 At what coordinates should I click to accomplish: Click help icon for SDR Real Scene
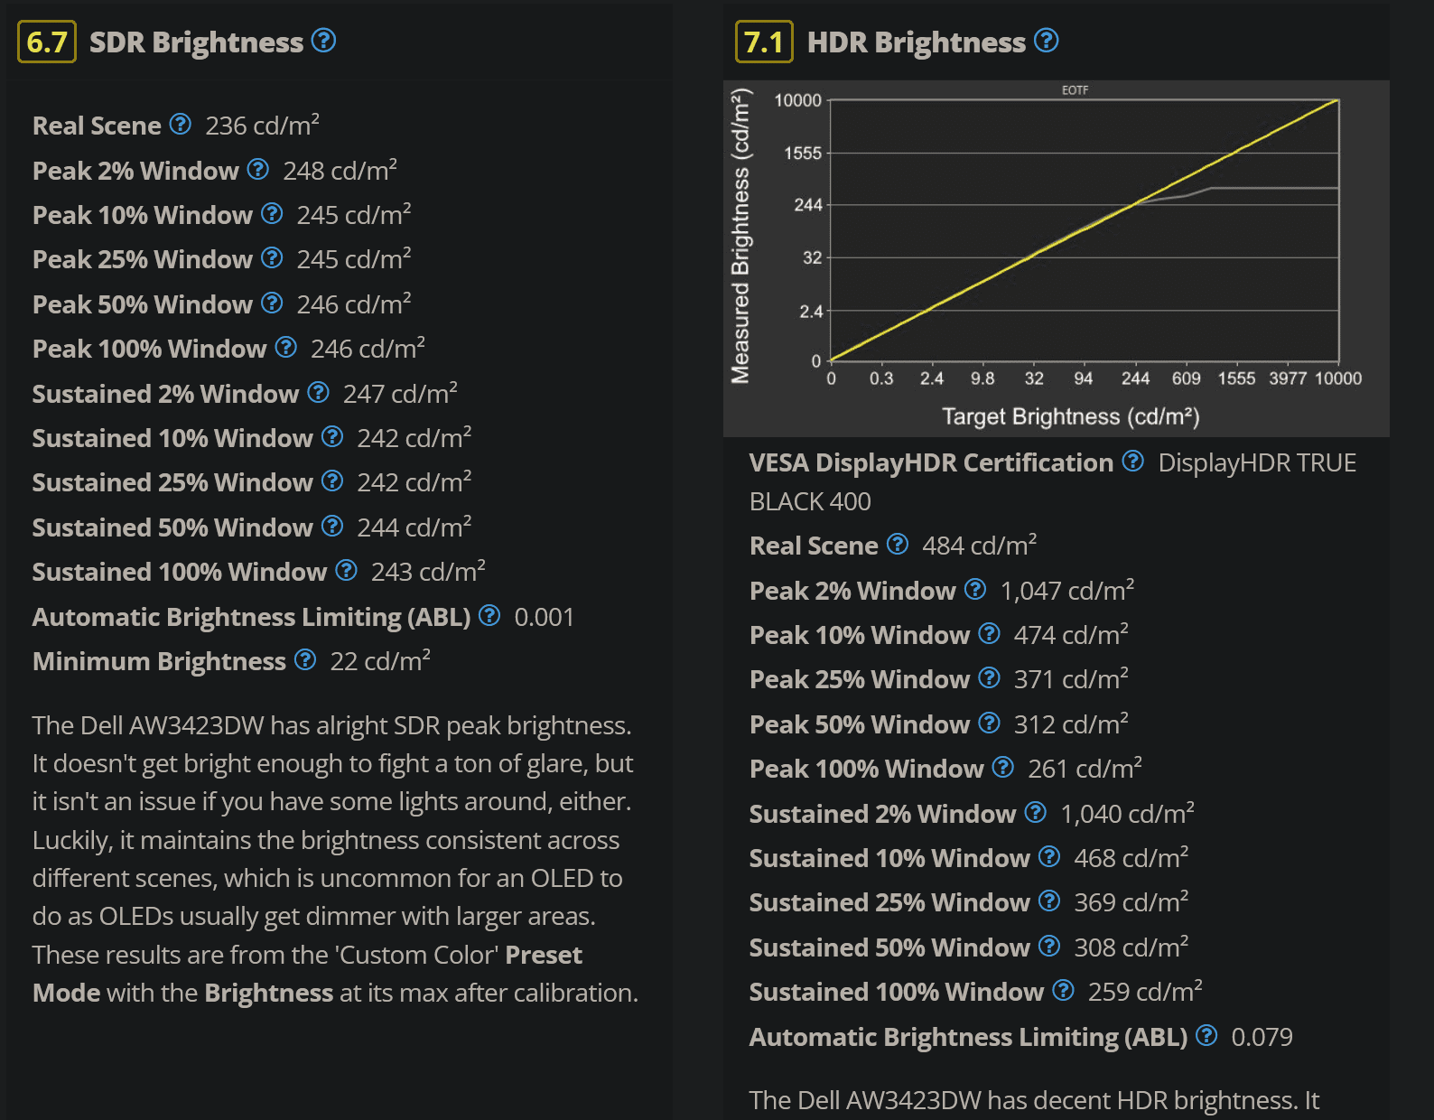[x=181, y=124]
